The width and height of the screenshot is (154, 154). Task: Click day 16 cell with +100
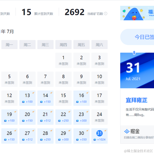click(x=81, y=98)
